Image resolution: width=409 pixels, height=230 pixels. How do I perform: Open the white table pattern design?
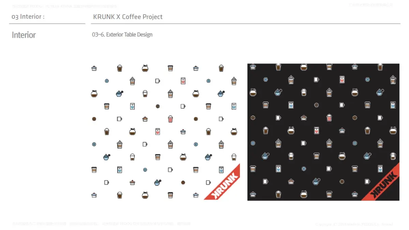point(165,132)
